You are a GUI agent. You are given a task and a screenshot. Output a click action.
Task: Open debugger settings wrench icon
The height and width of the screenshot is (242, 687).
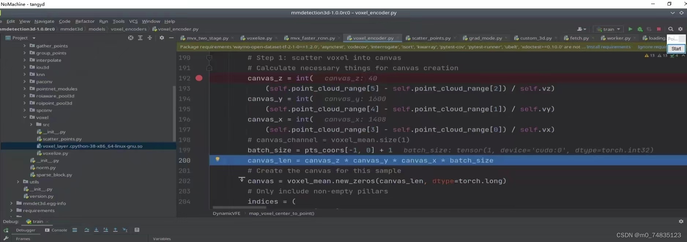point(6,238)
